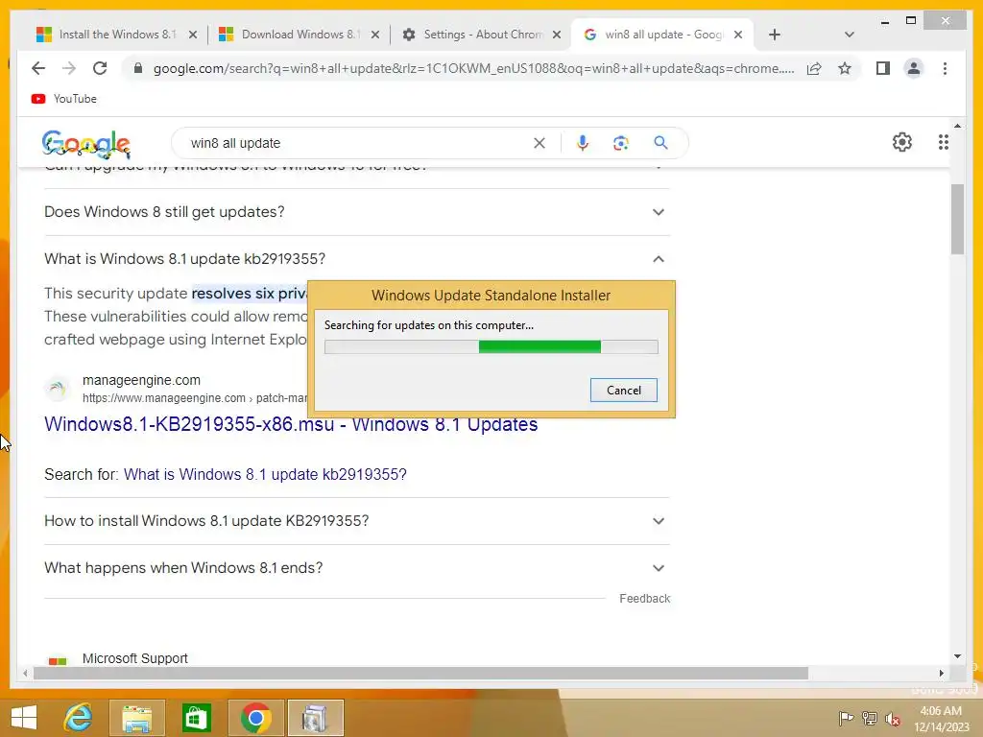Open Chrome's three-dot menu
The height and width of the screenshot is (737, 983).
pos(945,68)
